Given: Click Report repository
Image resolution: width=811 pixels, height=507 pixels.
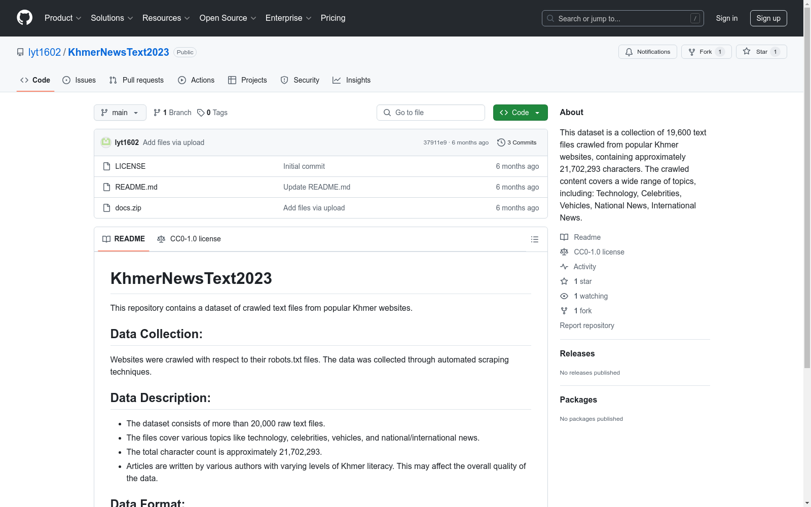Looking at the screenshot, I should point(587,325).
